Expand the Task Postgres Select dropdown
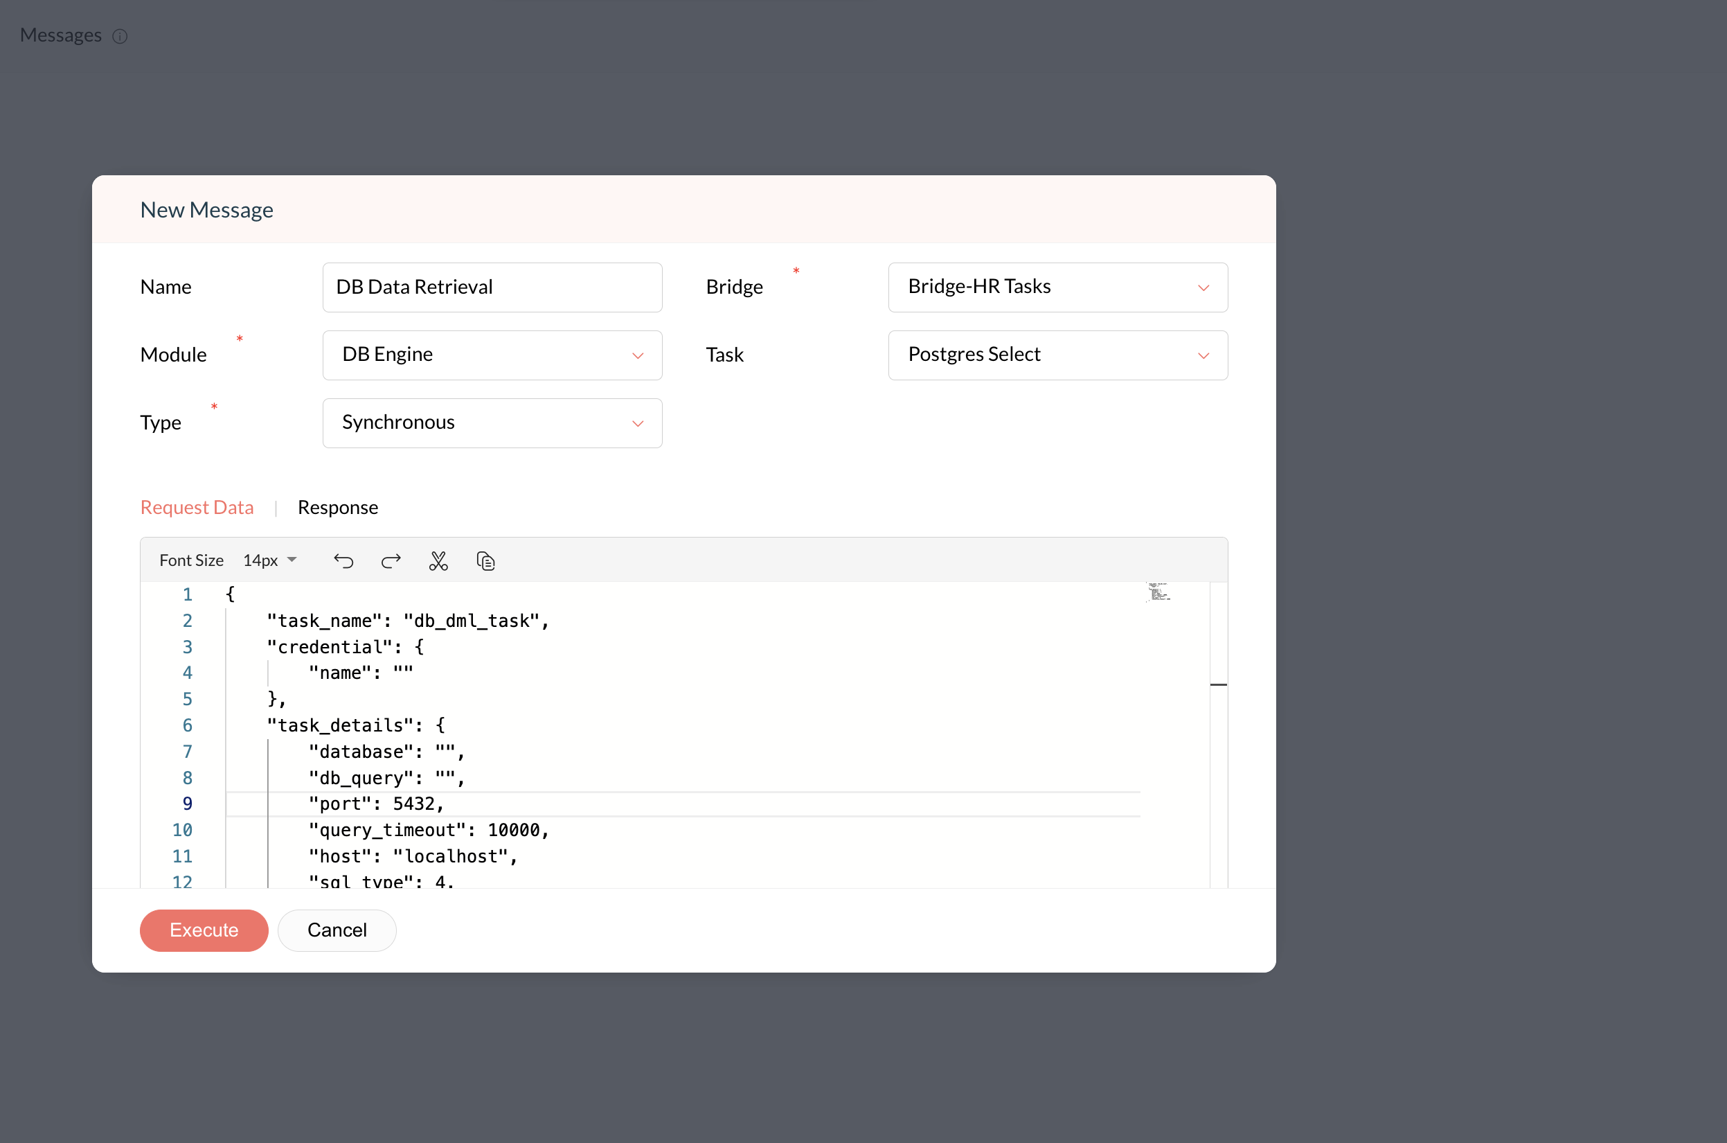 coord(1057,355)
